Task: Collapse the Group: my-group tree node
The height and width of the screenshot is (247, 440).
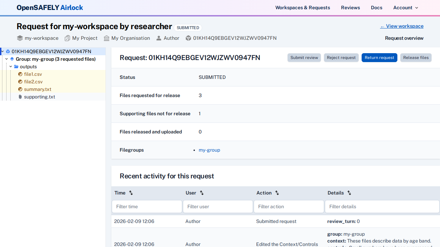Action: (6, 59)
